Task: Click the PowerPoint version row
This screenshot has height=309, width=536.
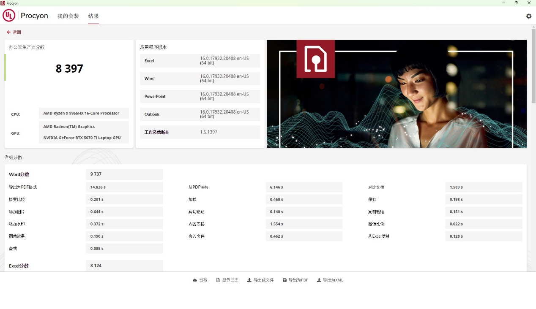Action: pyautogui.click(x=200, y=96)
